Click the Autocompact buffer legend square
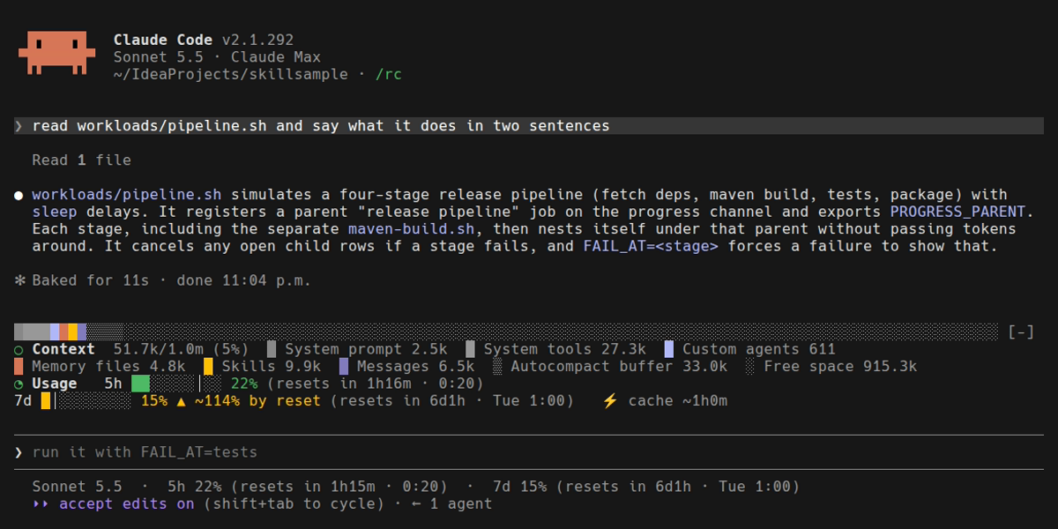This screenshot has width=1058, height=529. click(x=497, y=367)
